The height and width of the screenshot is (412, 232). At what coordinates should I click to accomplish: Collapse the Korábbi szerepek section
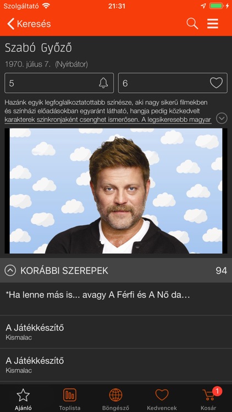pyautogui.click(x=10, y=271)
